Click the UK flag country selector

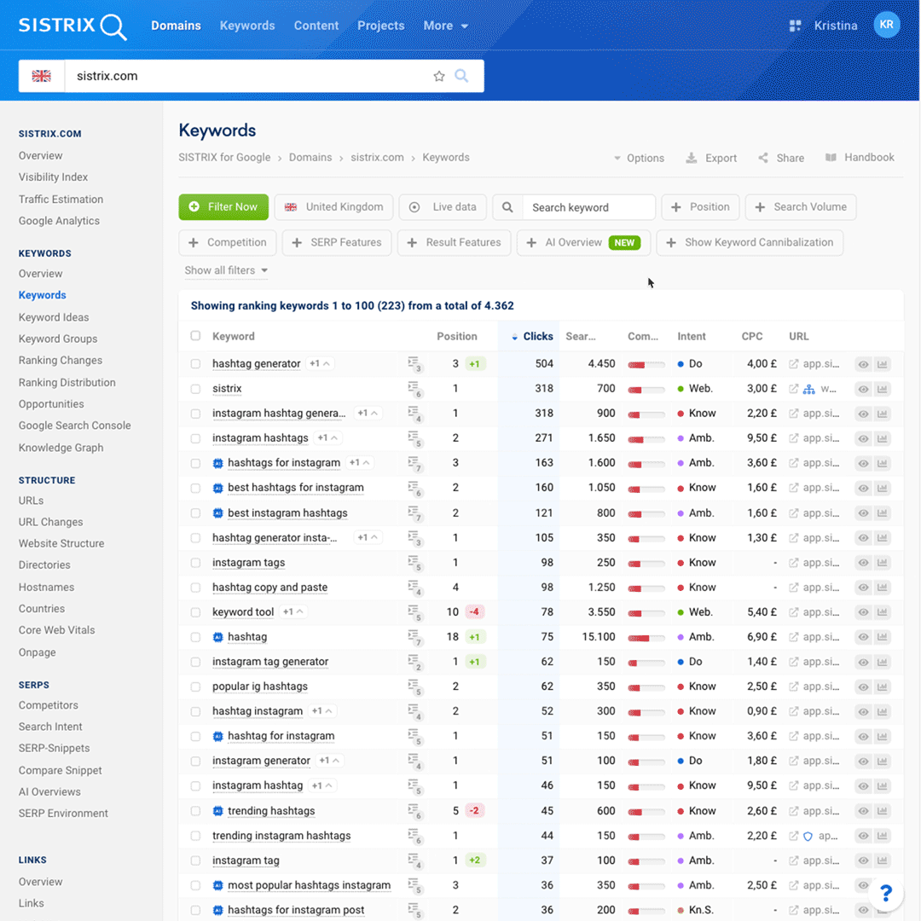(41, 76)
